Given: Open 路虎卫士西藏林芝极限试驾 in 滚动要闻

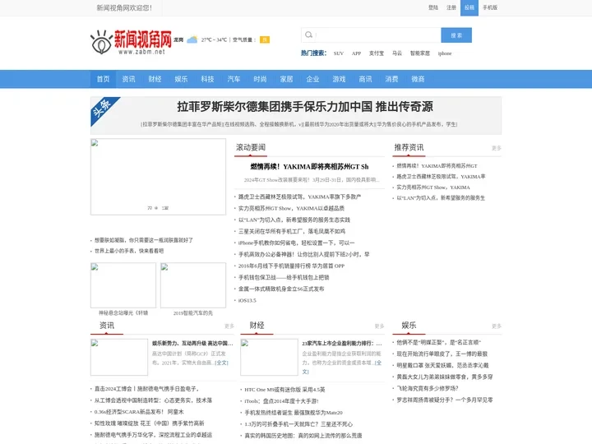Looking at the screenshot, I should pyautogui.click(x=299, y=197).
